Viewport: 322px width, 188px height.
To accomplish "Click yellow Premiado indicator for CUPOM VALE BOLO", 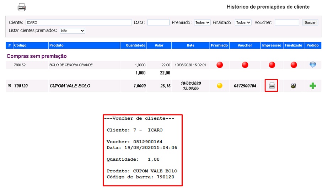I will coord(220,85).
